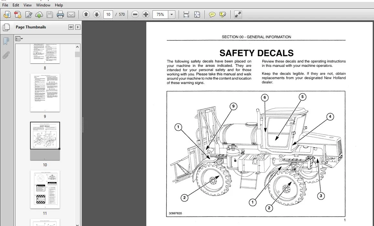Click the Open file toolbar icon
The image size is (374, 226).
point(7,15)
